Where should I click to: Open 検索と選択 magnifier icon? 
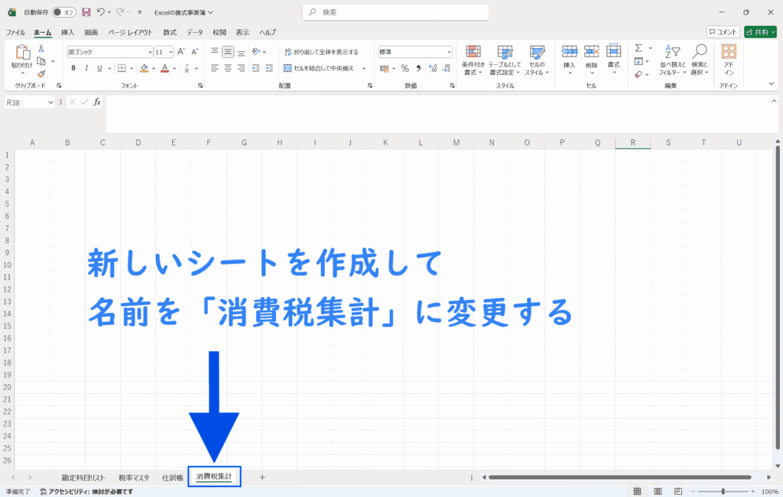coord(699,60)
